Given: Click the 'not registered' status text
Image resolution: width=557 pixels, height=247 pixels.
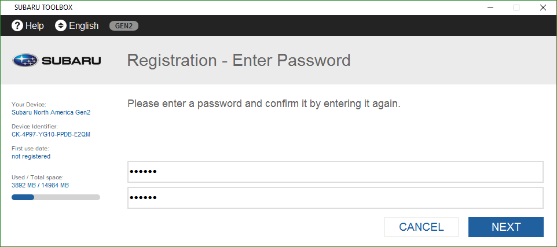Looking at the screenshot, I should [31, 156].
